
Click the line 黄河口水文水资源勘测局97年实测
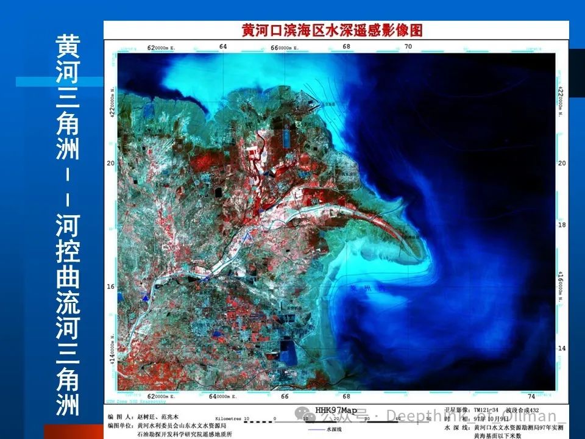click(519, 427)
